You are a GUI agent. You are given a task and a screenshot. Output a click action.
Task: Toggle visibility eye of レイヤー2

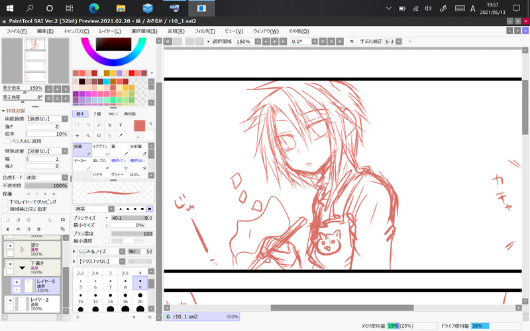11,301
